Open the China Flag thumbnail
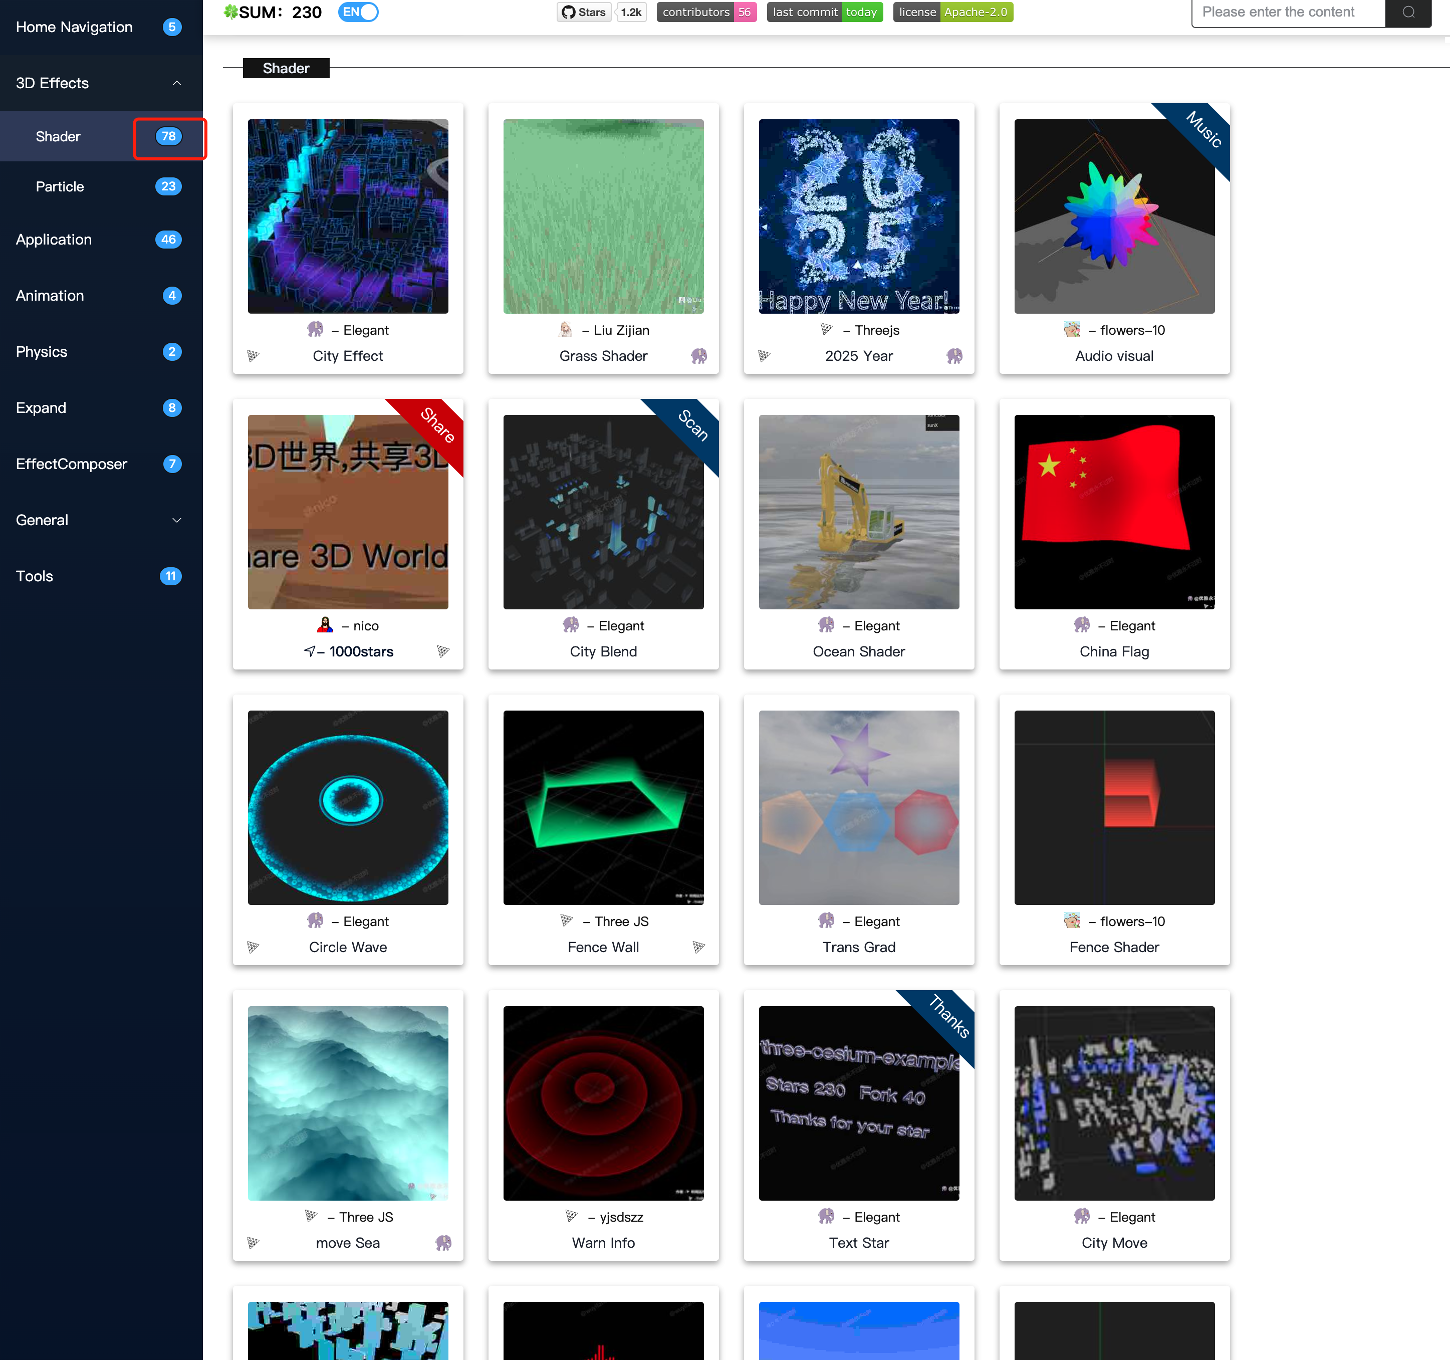The height and width of the screenshot is (1360, 1450). pos(1114,512)
